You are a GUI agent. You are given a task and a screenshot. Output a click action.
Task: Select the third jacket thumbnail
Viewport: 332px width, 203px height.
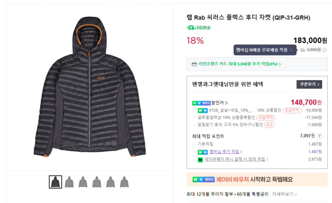coord(83,182)
